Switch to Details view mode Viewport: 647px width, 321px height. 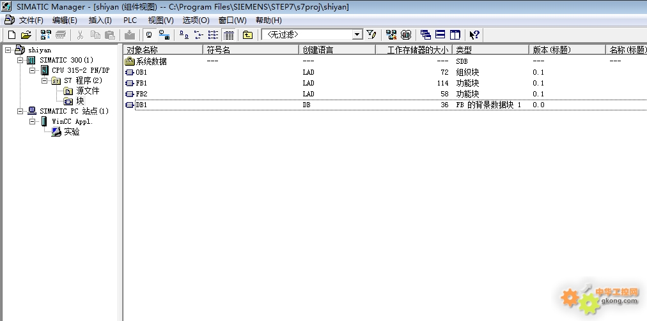point(228,35)
